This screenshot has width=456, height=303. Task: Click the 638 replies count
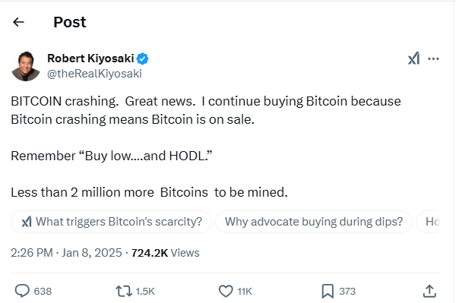(43, 291)
